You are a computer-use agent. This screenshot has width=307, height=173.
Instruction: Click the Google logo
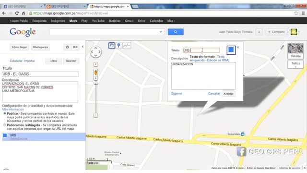pos(23,32)
